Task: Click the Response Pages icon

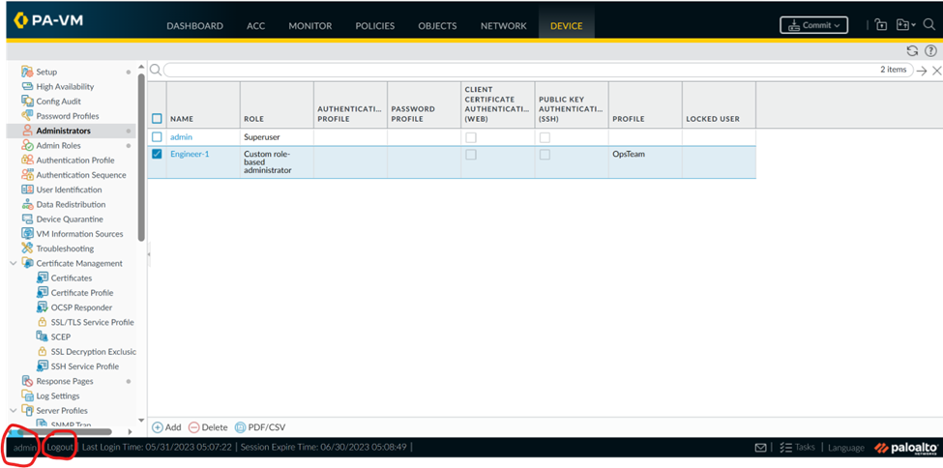Action: (x=27, y=381)
